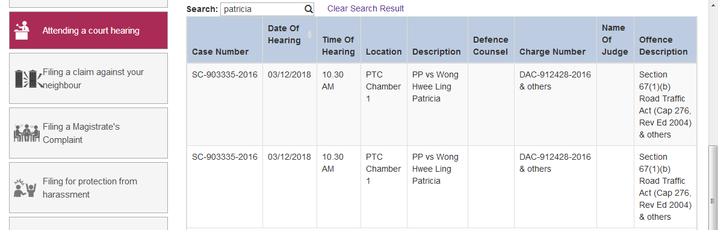Select Filing a Magistrate's Complaint item
This screenshot has height=230, width=718.
[88, 133]
